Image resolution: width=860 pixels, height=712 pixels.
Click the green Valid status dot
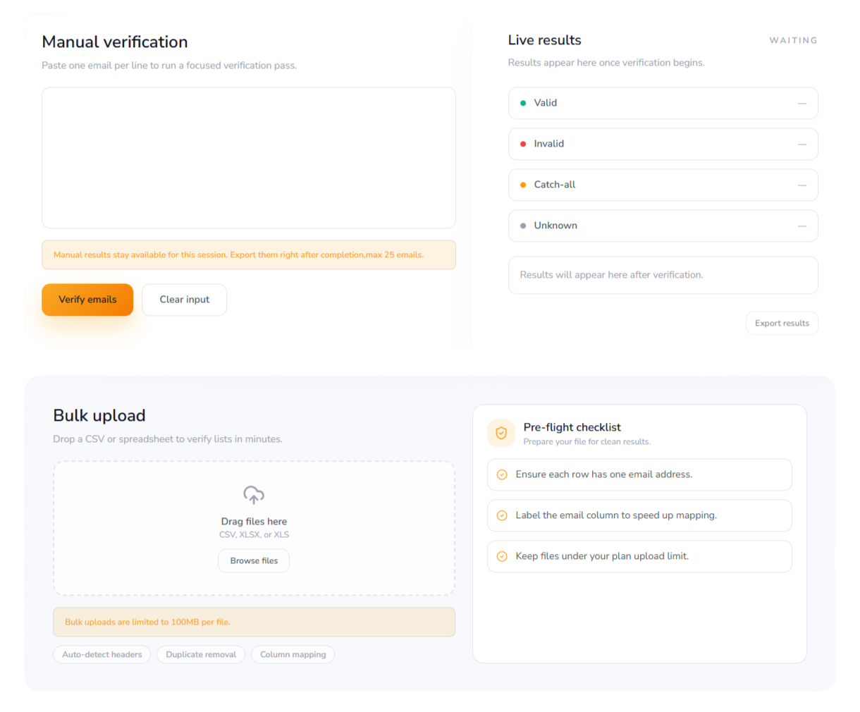click(x=523, y=103)
